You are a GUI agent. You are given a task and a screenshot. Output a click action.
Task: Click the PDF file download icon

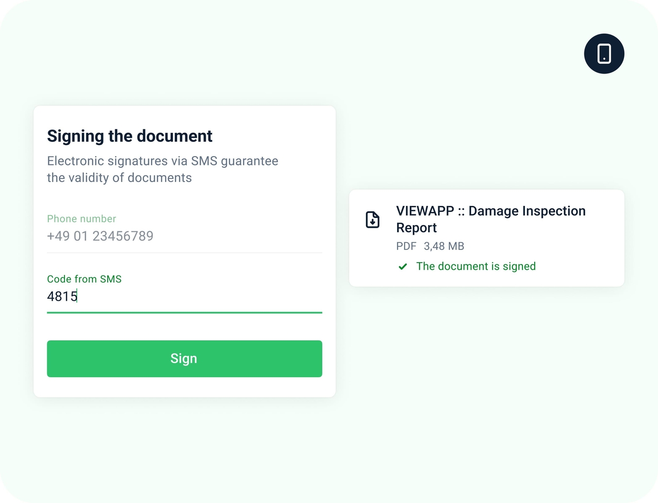click(373, 220)
